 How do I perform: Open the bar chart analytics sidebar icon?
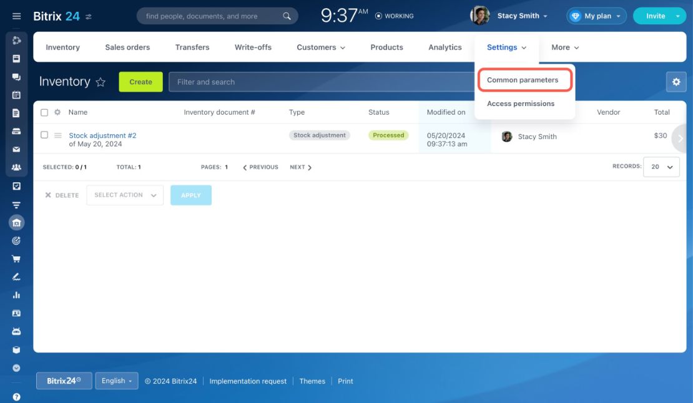[16, 295]
